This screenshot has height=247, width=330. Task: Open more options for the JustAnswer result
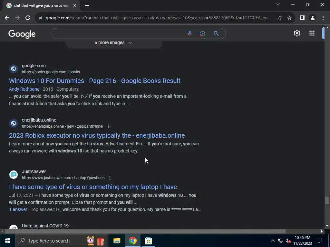click(110, 178)
